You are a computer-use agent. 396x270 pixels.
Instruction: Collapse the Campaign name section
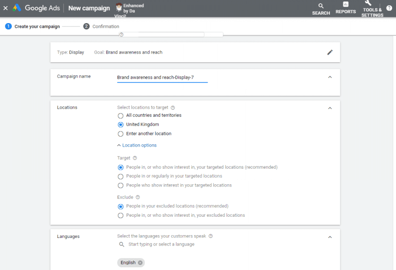tap(330, 77)
